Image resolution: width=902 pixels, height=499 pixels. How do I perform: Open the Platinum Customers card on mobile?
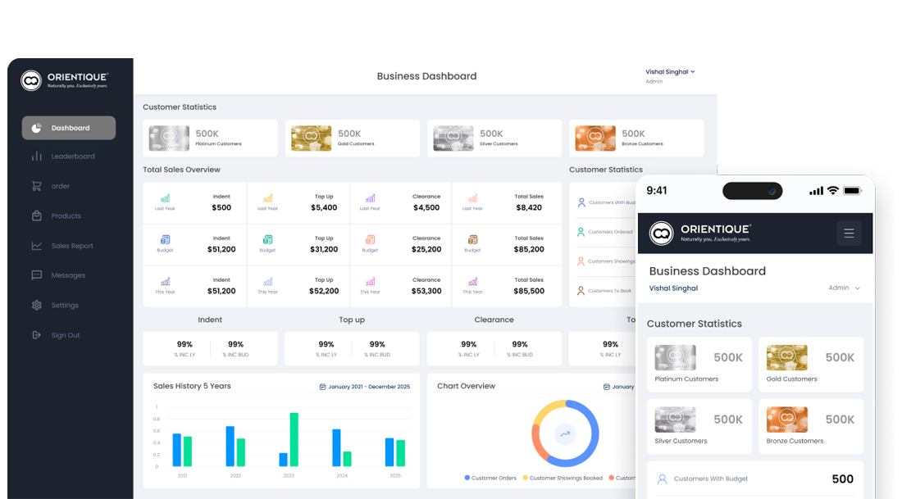(699, 365)
